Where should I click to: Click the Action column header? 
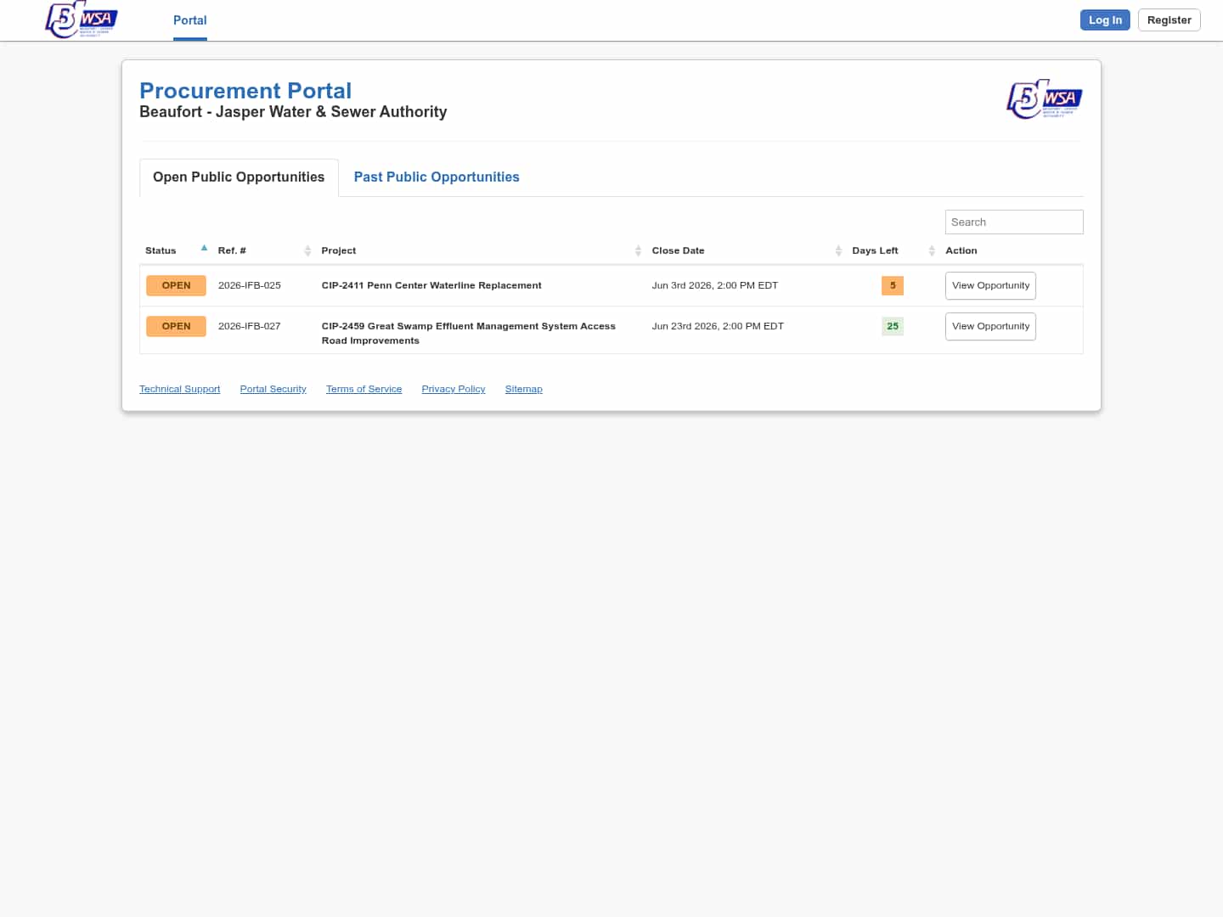[x=961, y=251]
